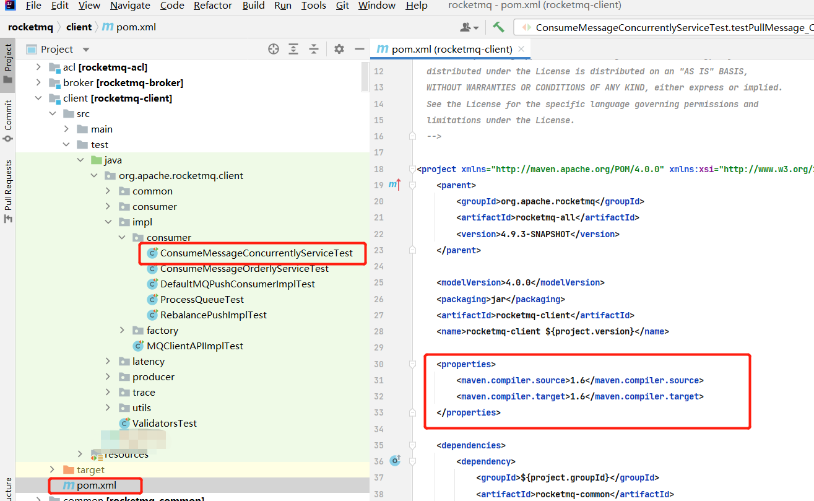Click maven.compiler.source value 1.6 text
The width and height of the screenshot is (814, 501).
(578, 380)
